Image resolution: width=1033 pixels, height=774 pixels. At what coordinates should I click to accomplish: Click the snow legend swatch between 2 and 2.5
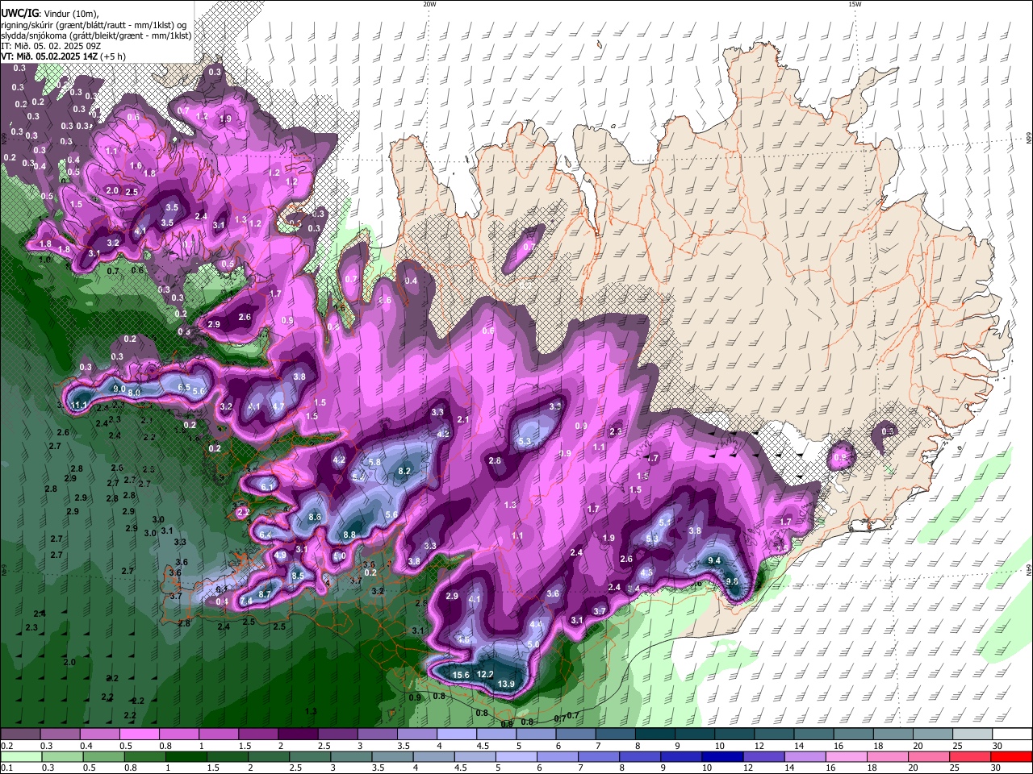[x=298, y=734]
